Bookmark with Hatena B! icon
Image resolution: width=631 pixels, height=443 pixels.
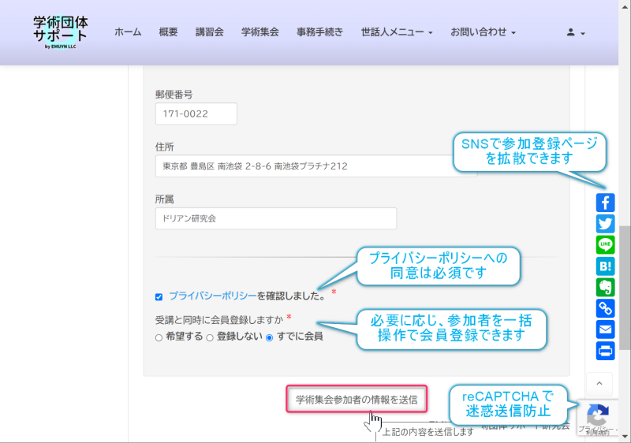(x=605, y=266)
